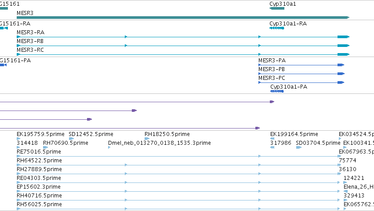Viewport: 374px width, 211px height.
Task: Select the RH56025.5prime alignment
Action: pos(178,209)
